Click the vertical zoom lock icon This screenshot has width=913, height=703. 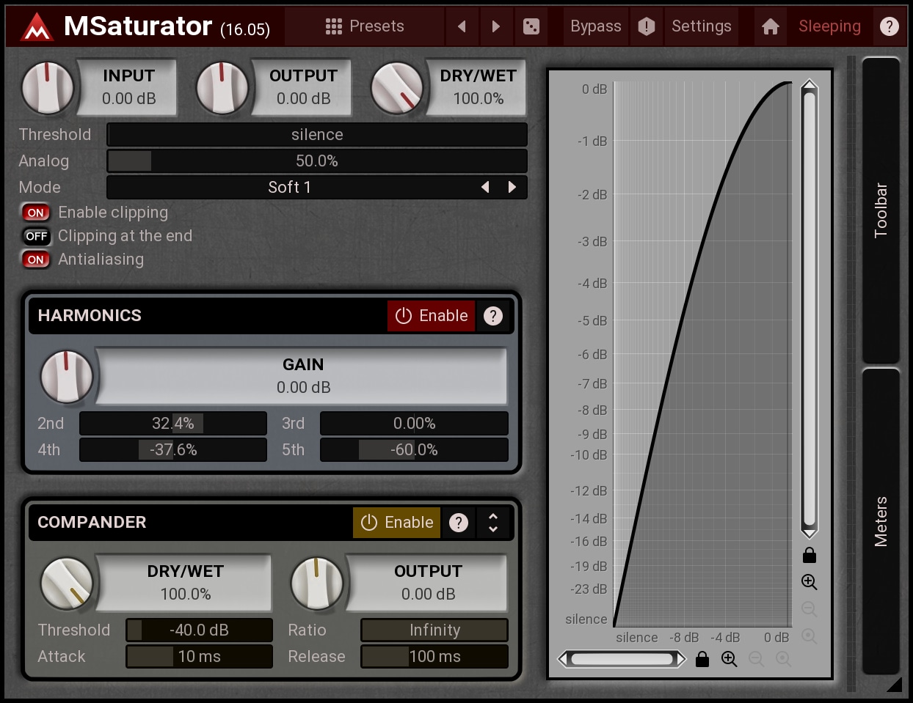pyautogui.click(x=810, y=555)
